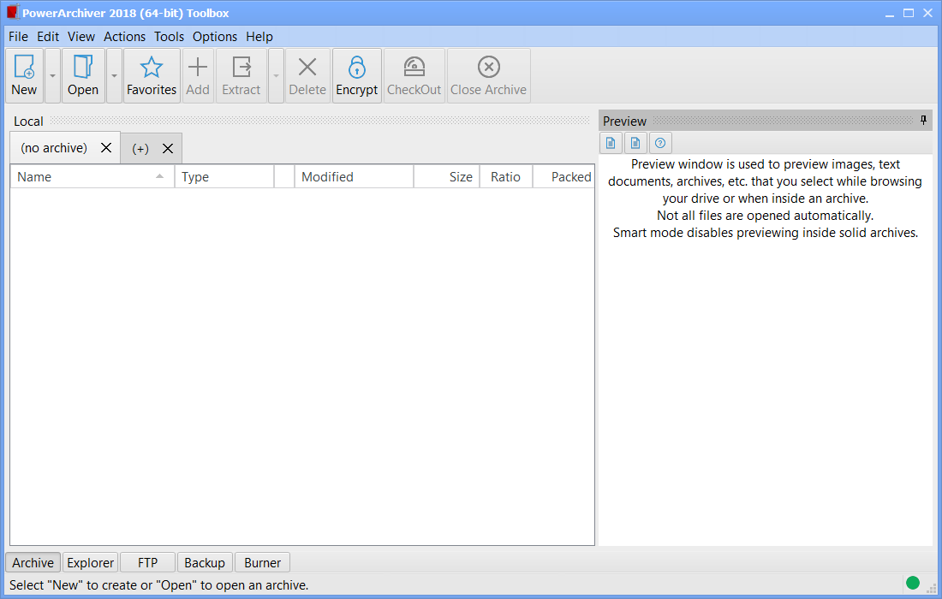Switch to the Burner tab
This screenshot has width=942, height=599.
[262, 562]
